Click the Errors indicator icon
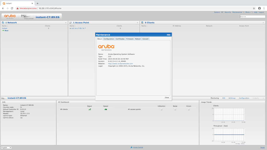This screenshot has width=267, height=150. (189, 109)
